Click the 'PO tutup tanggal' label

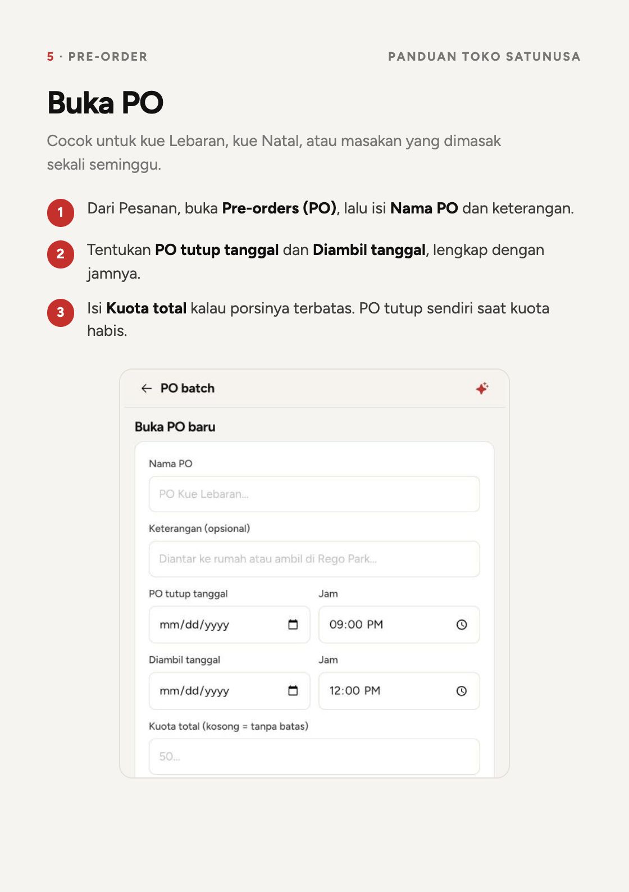click(188, 594)
